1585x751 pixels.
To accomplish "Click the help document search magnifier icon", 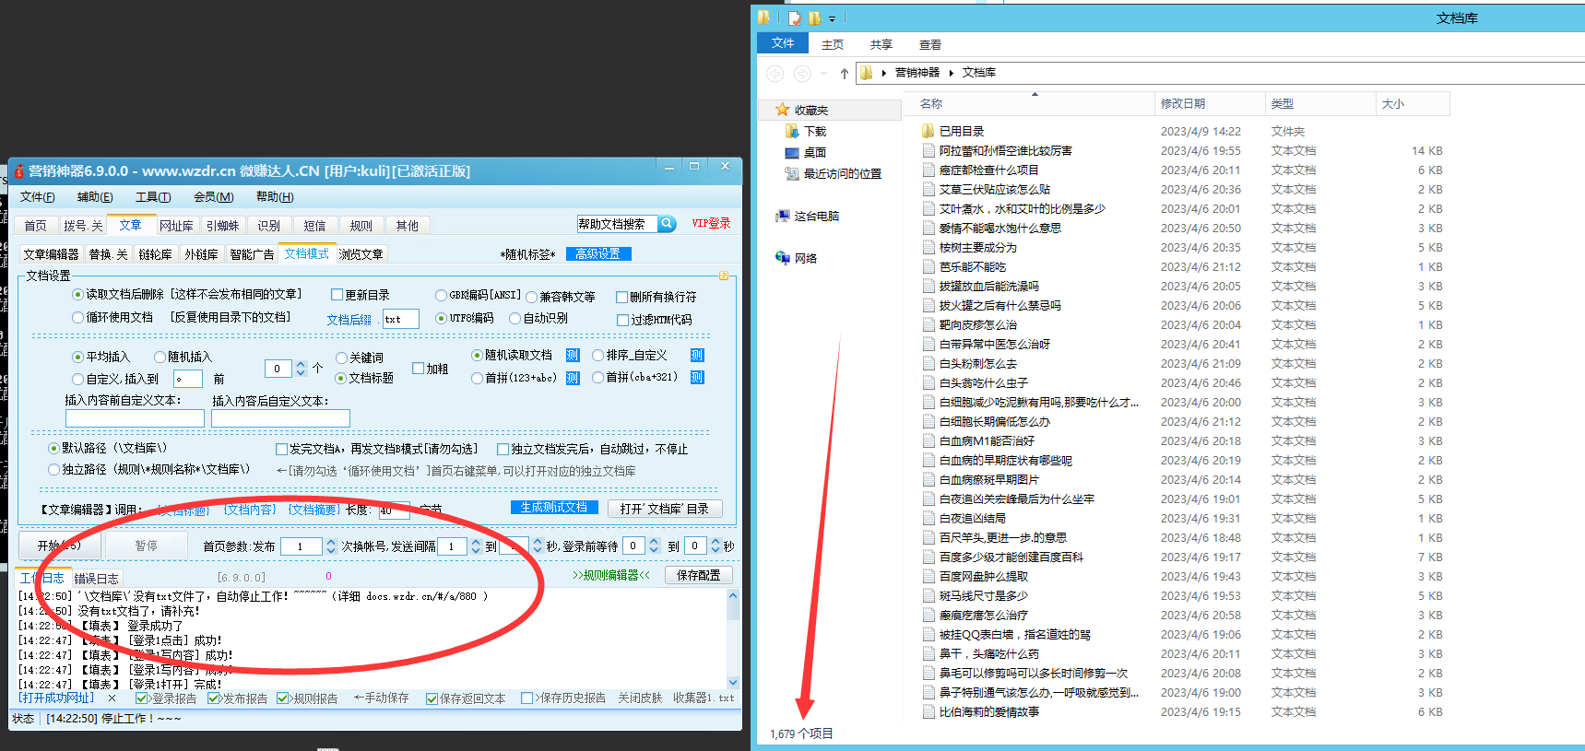I will click(x=667, y=224).
